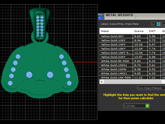Select the Yellow Gold:10KY row
Screen dimensions: 165x124
[132, 40]
